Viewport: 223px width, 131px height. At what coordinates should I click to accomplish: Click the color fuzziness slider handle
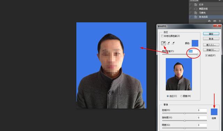coord(197,54)
